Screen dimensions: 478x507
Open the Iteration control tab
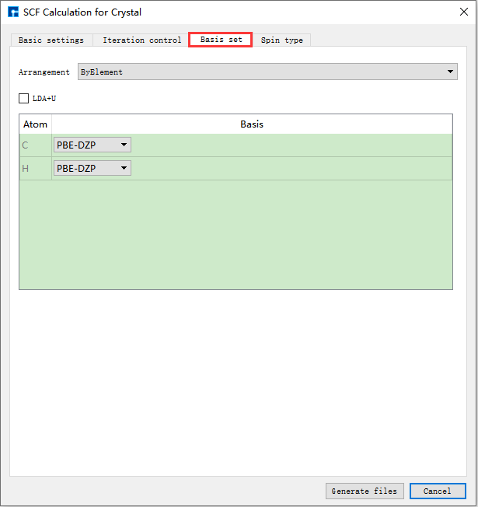[x=141, y=40]
